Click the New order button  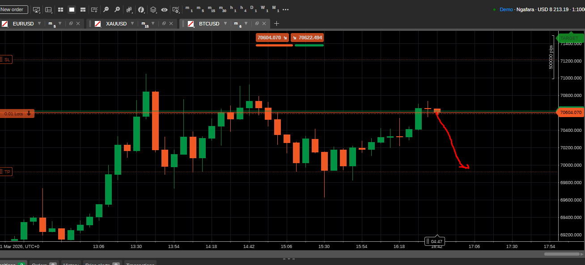tap(13, 9)
